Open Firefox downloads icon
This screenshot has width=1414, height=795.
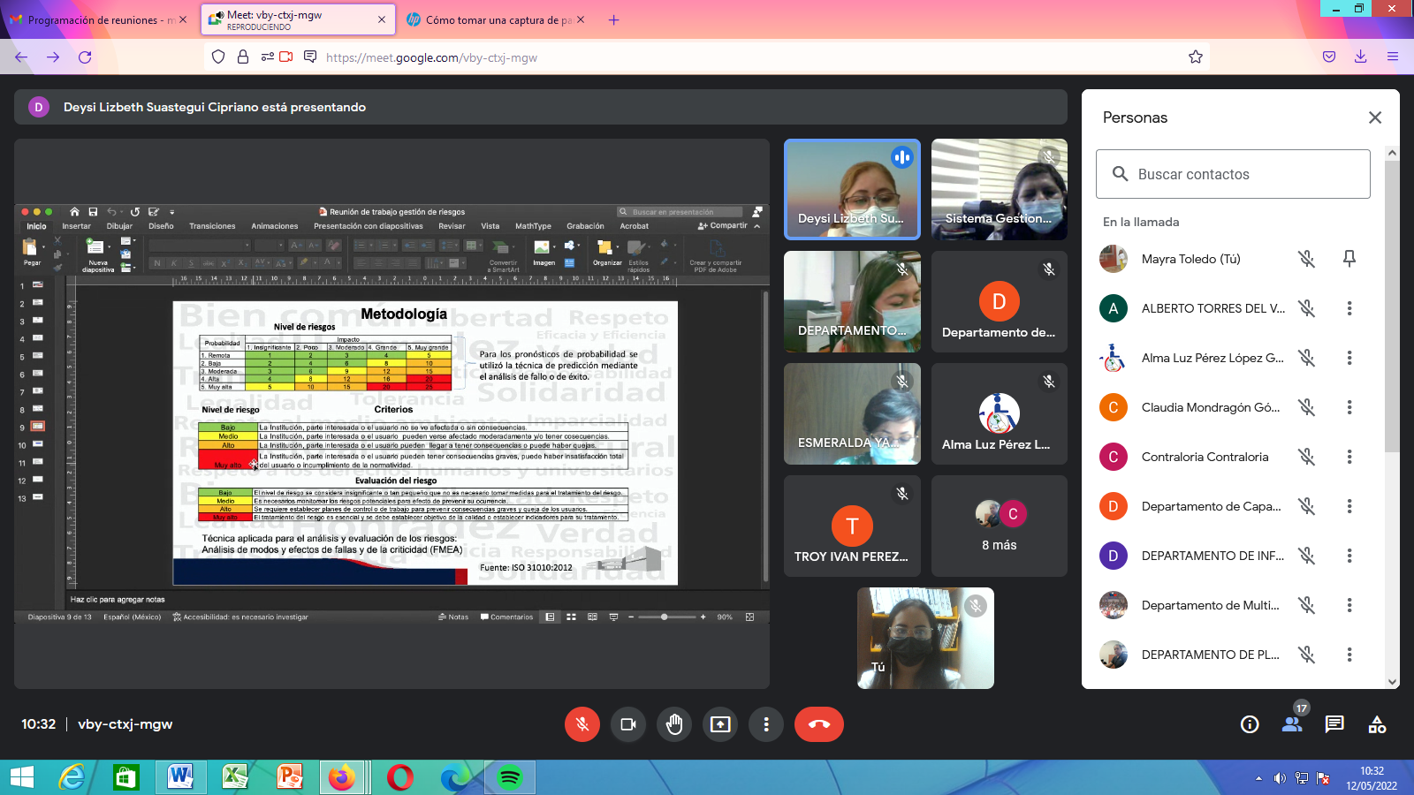[1360, 57]
